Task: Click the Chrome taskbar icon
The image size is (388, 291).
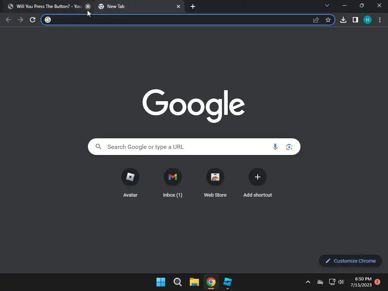Action: coord(211,282)
